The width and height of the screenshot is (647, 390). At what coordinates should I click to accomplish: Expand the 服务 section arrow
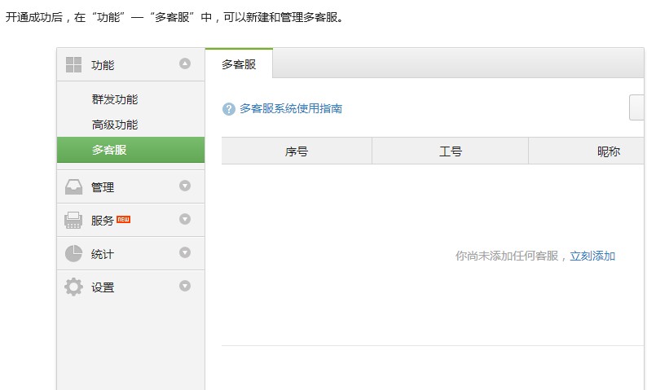tap(185, 219)
